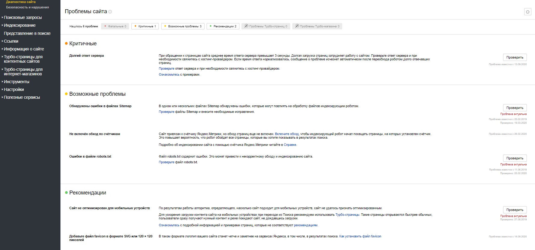Click Сайт не оптимизирован для мобильных title
The width and height of the screenshot is (535, 250).
tap(109, 208)
